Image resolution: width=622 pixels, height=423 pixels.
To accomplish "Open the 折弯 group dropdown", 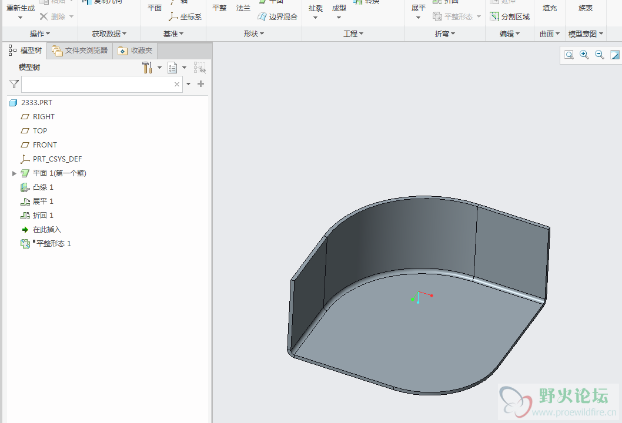I will (444, 33).
